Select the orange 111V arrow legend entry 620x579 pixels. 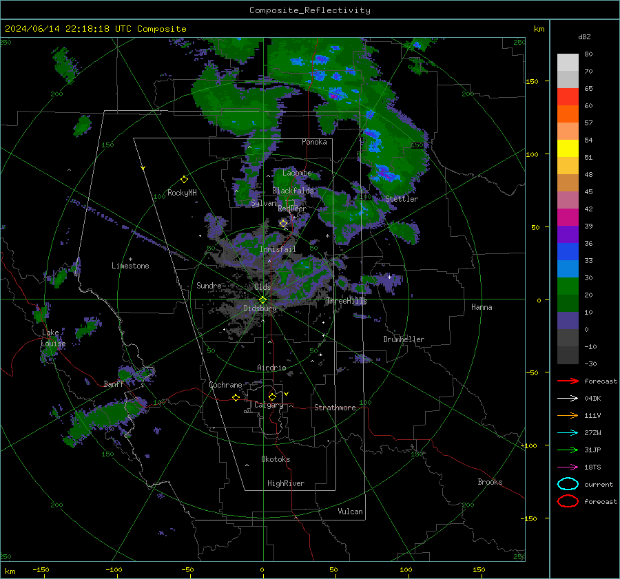(x=568, y=415)
